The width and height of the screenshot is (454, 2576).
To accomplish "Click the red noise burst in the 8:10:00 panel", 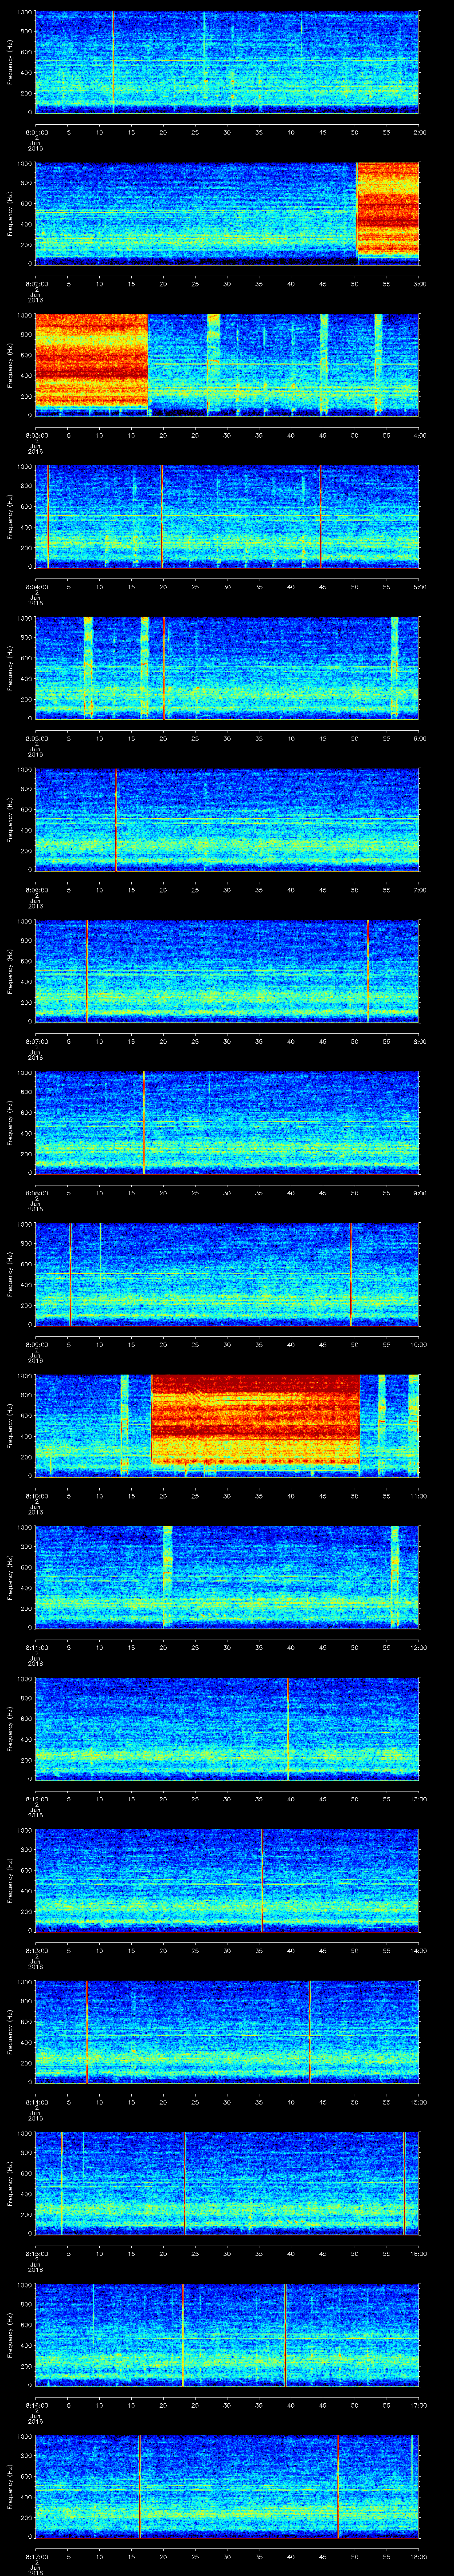I will click(255, 1420).
